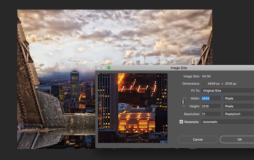Image resolution: width=254 pixels, height=160 pixels.
Task: Uncheck the Resample checkbox
Action: 181,122
